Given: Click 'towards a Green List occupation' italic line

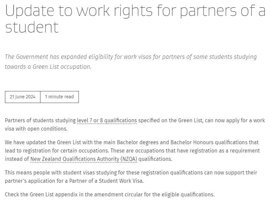Looking at the screenshot, I should [48, 67].
